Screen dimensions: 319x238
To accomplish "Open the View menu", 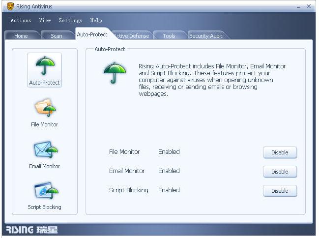I will tap(45, 20).
